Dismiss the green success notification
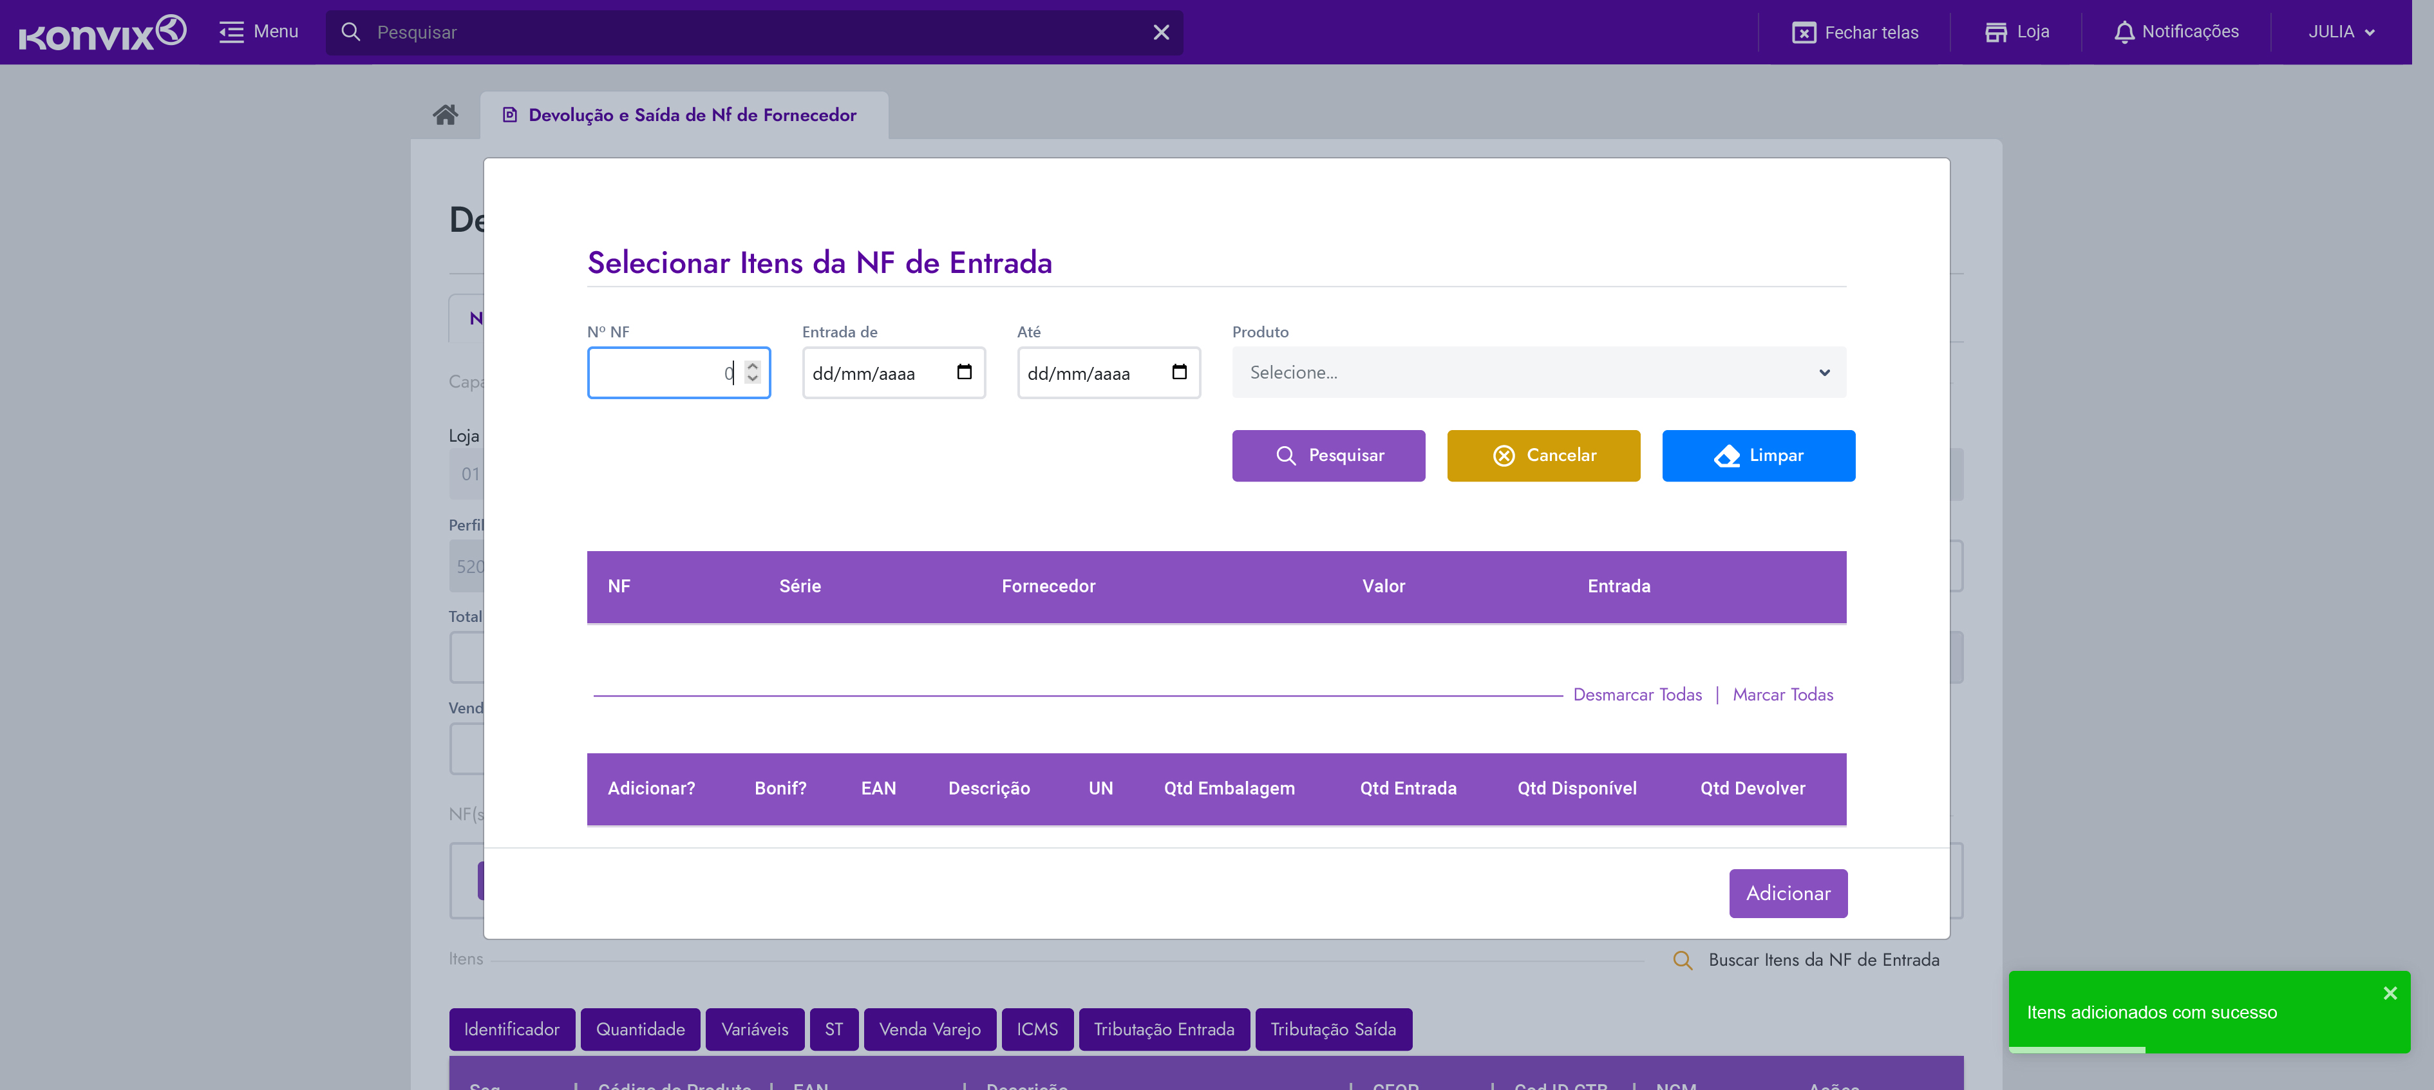2434x1090 pixels. [x=2389, y=993]
